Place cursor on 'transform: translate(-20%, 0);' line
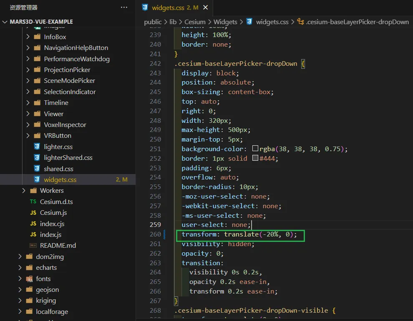 pos(239,234)
